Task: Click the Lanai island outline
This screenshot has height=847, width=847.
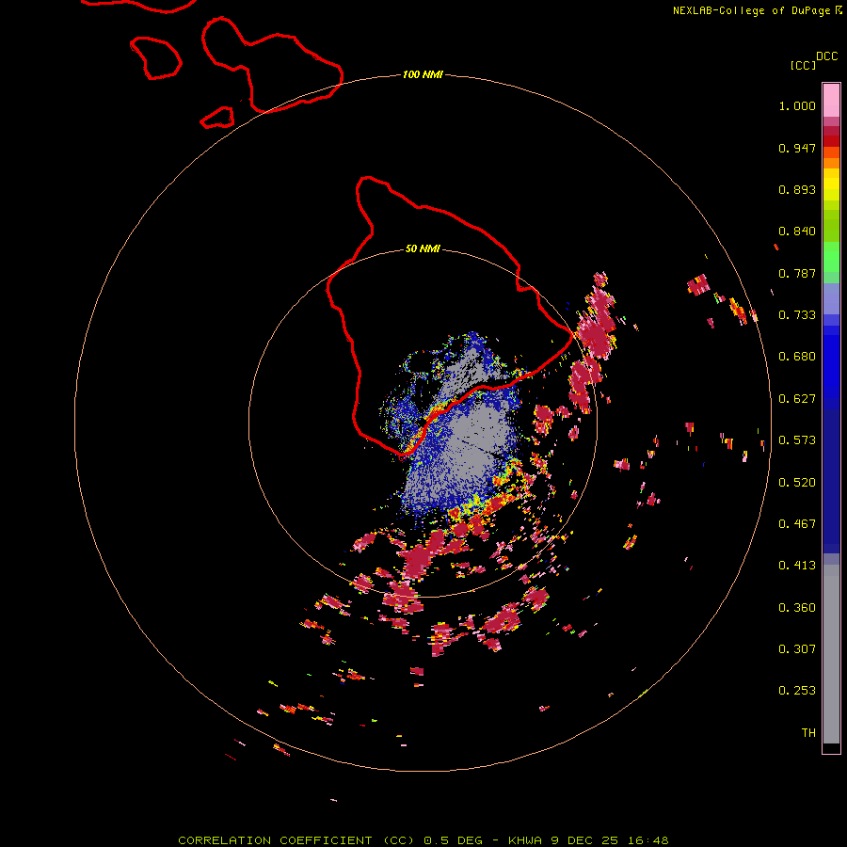Action: 155,57
